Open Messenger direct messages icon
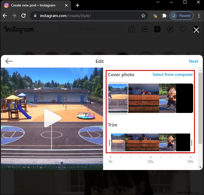Image resolution: width=204 pixels, height=195 pixels. (144, 29)
